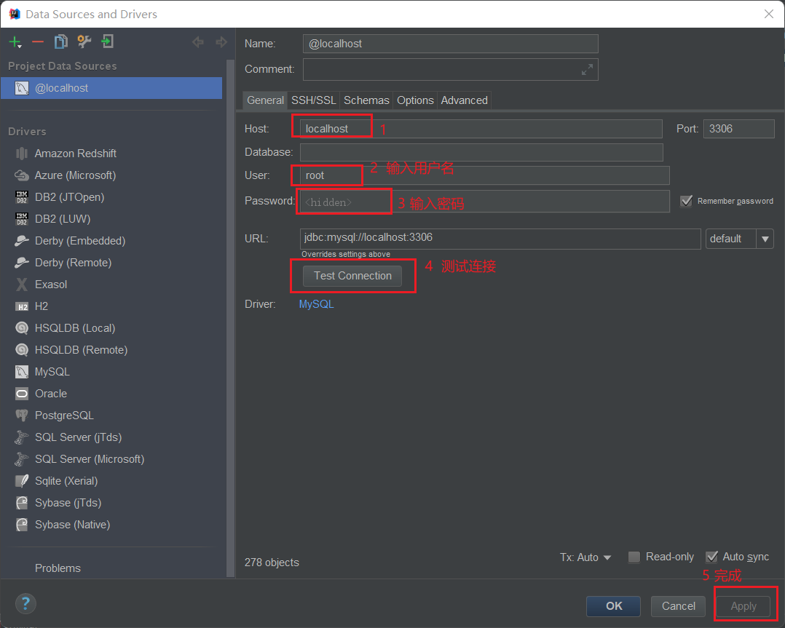Switch to the Advanced tab
This screenshot has width=785, height=628.
pos(464,100)
